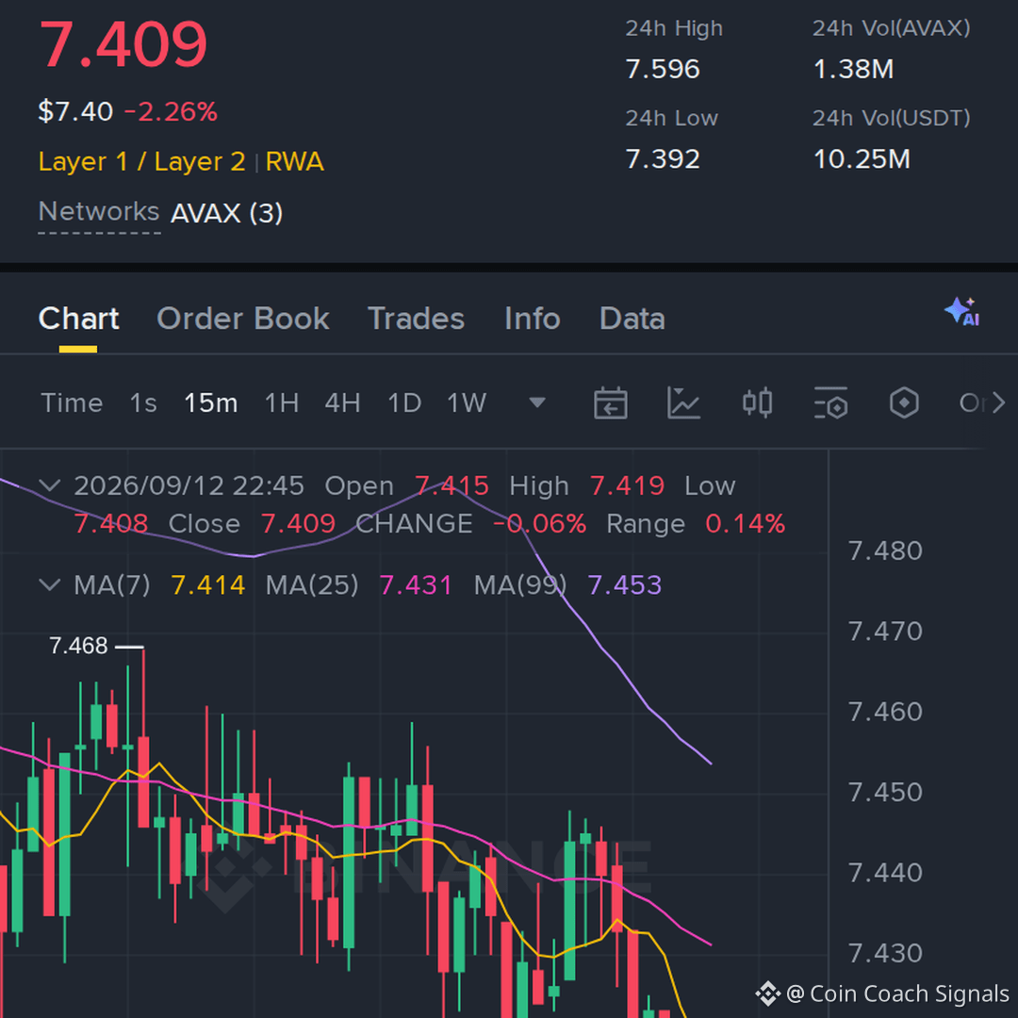
Task: Click the hexagon chart tool icon
Action: pos(904,402)
